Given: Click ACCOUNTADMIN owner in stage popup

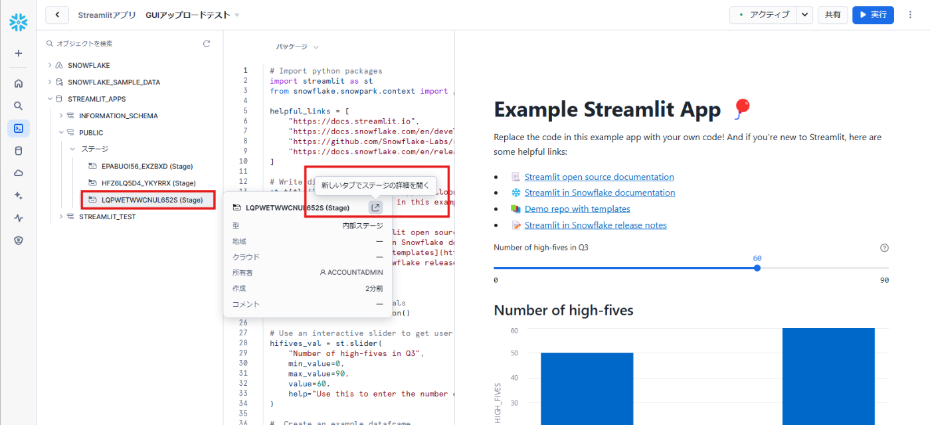Looking at the screenshot, I should click(351, 272).
